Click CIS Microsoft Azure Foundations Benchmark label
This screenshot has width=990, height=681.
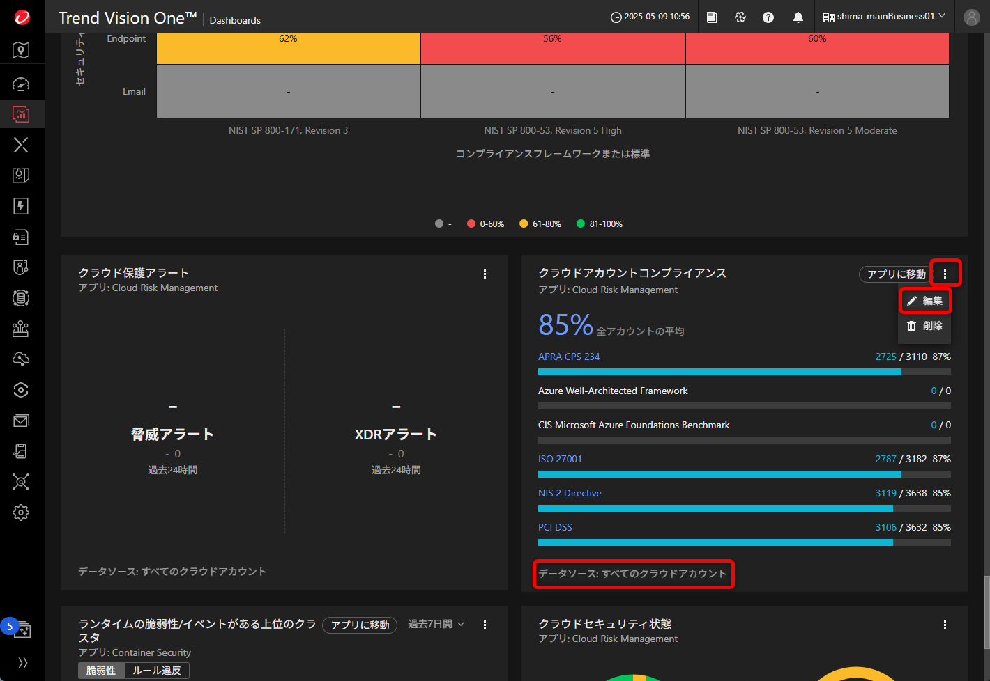tap(634, 425)
